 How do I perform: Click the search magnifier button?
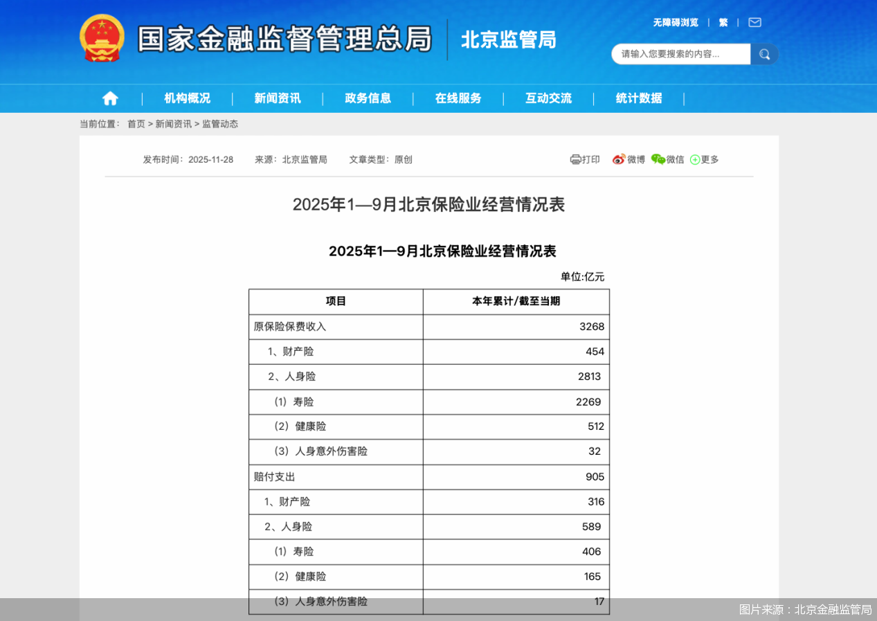pos(764,54)
